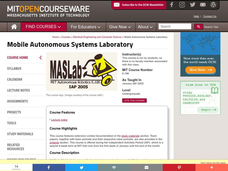Expand the FIND COURSES dropdown menu
This screenshot has height=171, width=228.
[43, 27]
